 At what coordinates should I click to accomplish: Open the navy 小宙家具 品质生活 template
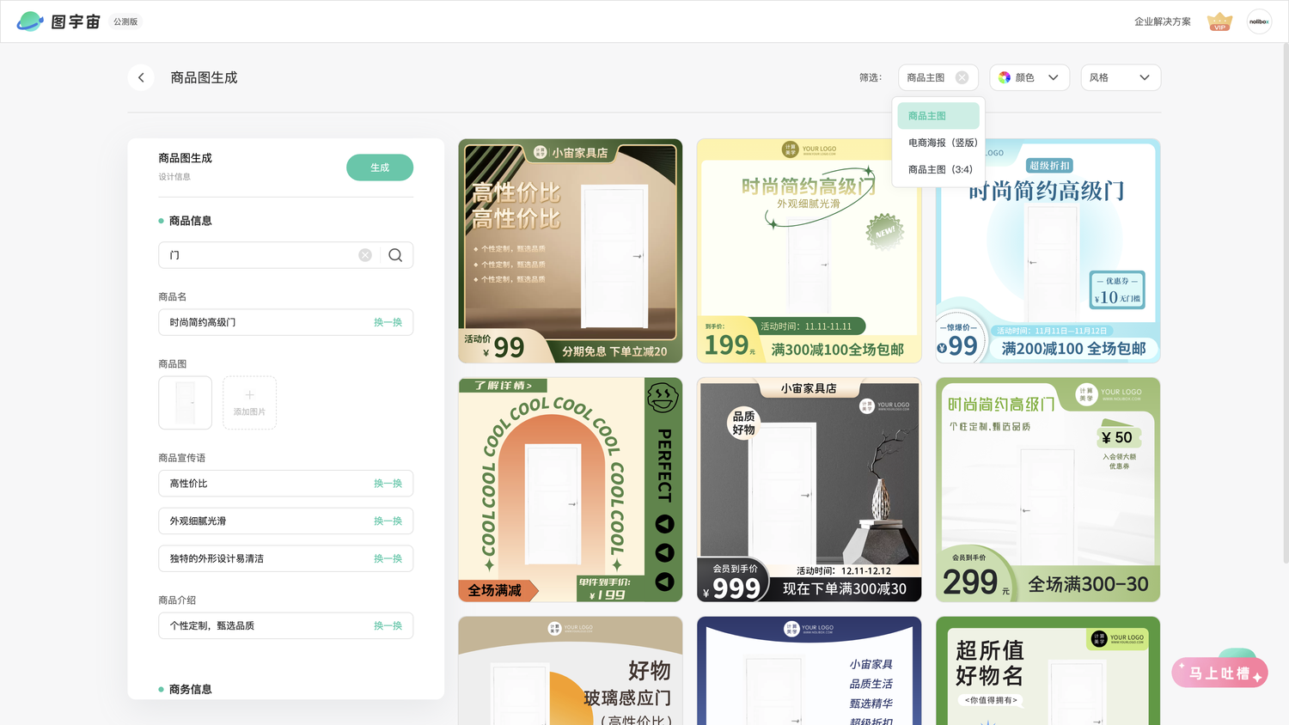809,671
